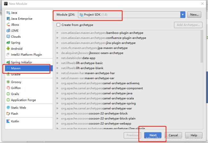Select cocoon-22-archetype-block-plain row text
The image size is (208, 143).
pyautogui.click(x=98, y=118)
